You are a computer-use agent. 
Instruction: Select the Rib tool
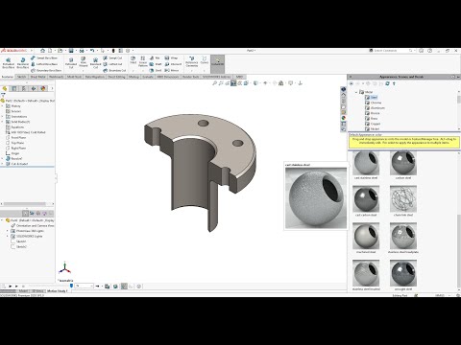pos(155,58)
